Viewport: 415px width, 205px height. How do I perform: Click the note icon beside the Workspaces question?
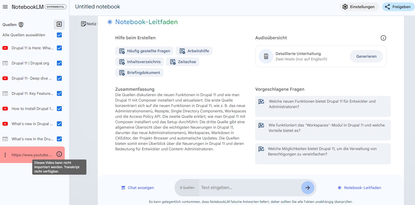(261, 125)
